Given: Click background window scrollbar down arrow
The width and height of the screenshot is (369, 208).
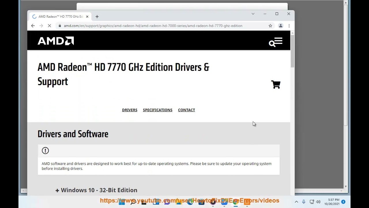Looking at the screenshot, I should click(346, 186).
